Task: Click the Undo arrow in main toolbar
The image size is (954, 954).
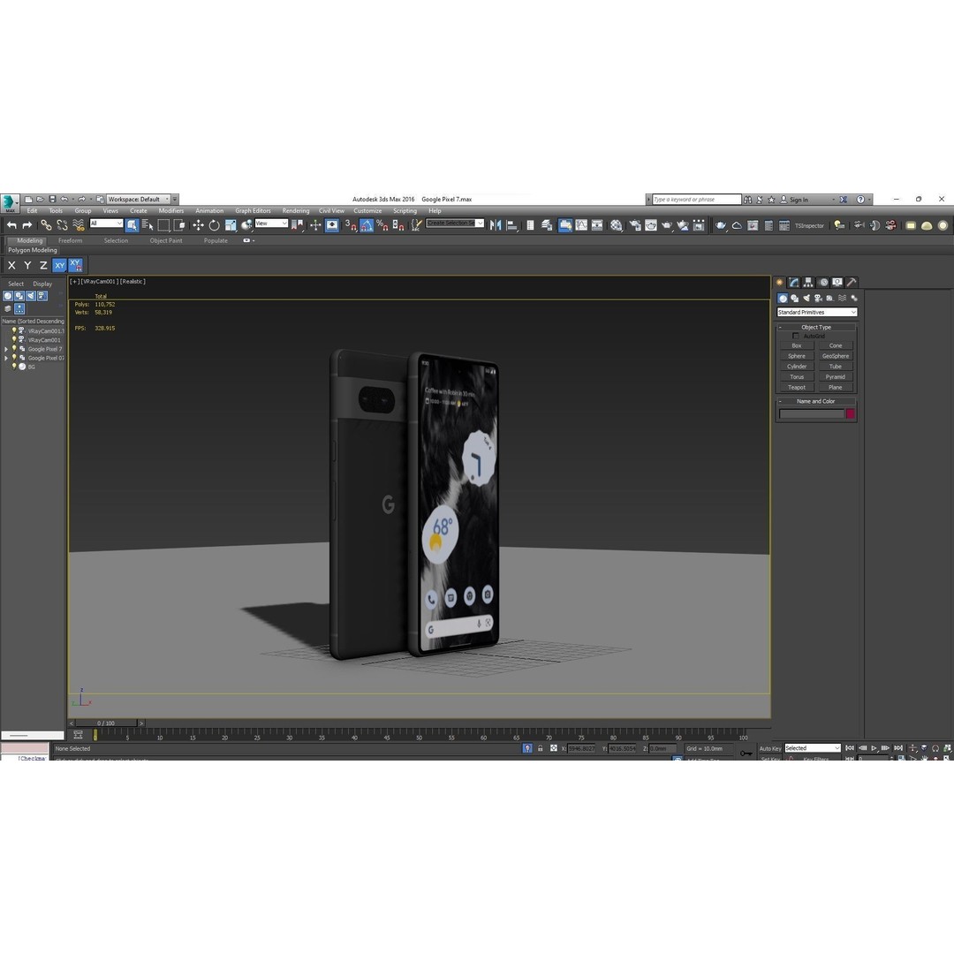Action: click(12, 225)
